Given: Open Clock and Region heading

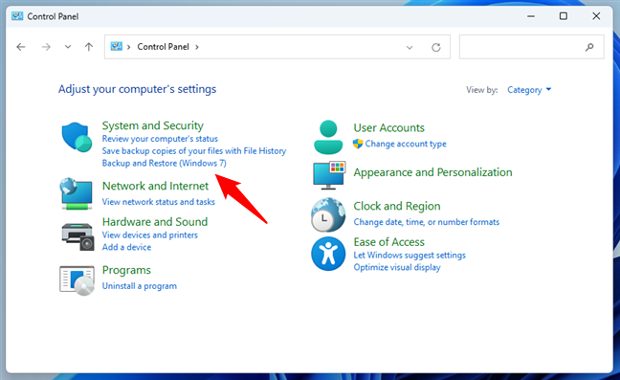Looking at the screenshot, I should coord(397,206).
